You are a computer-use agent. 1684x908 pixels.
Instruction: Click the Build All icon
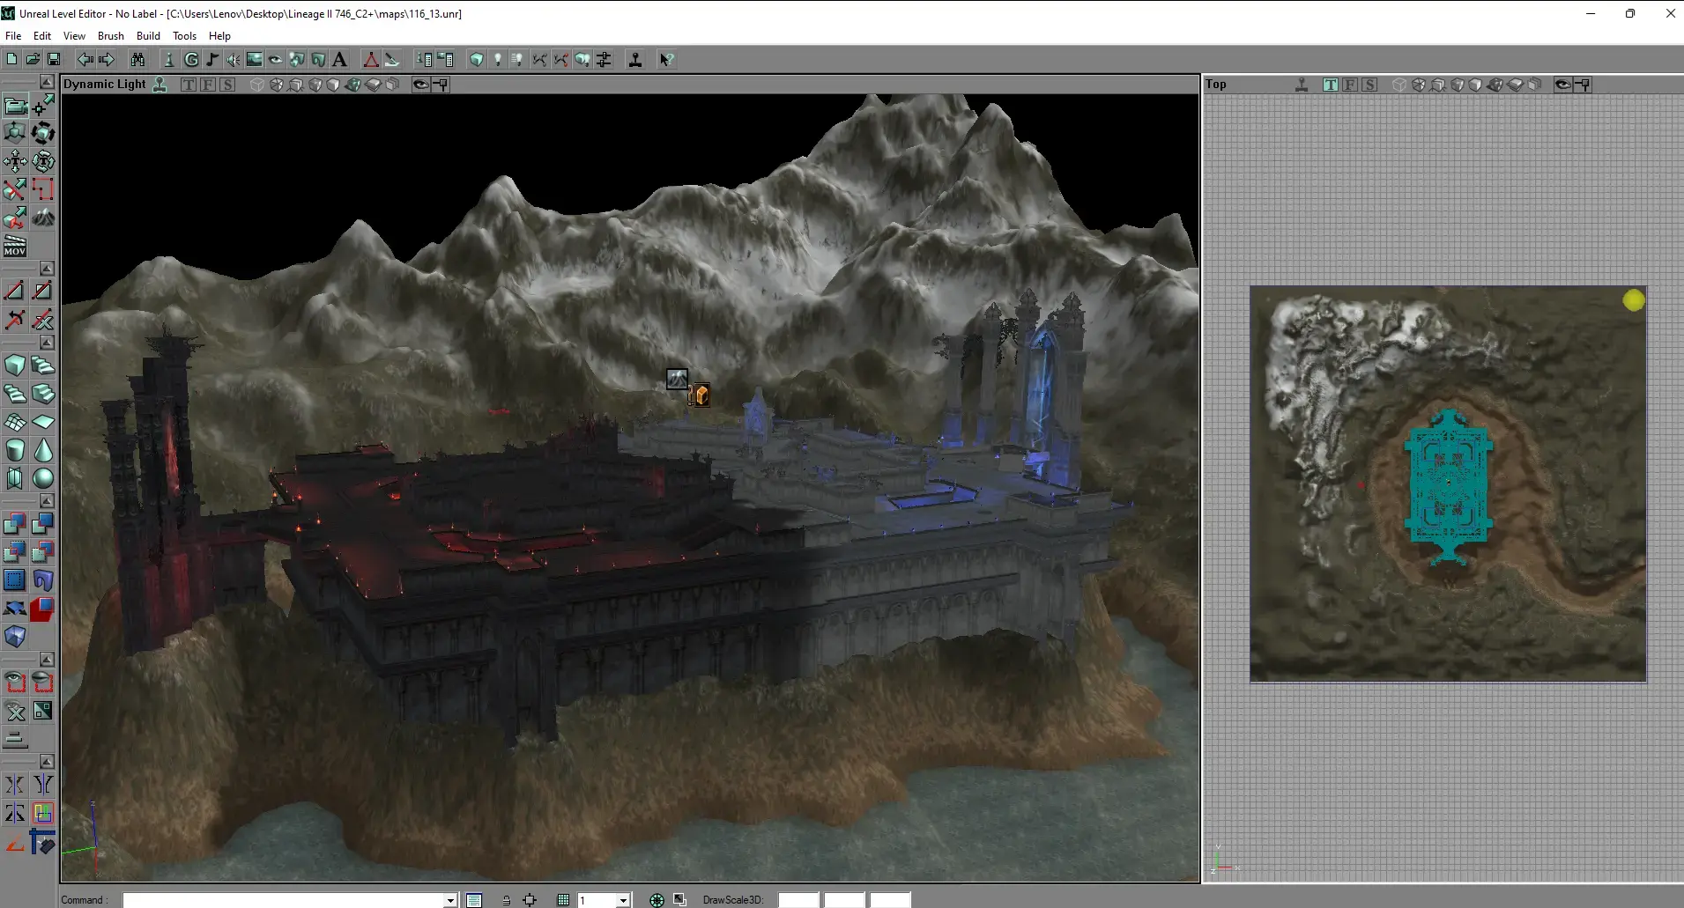(582, 60)
